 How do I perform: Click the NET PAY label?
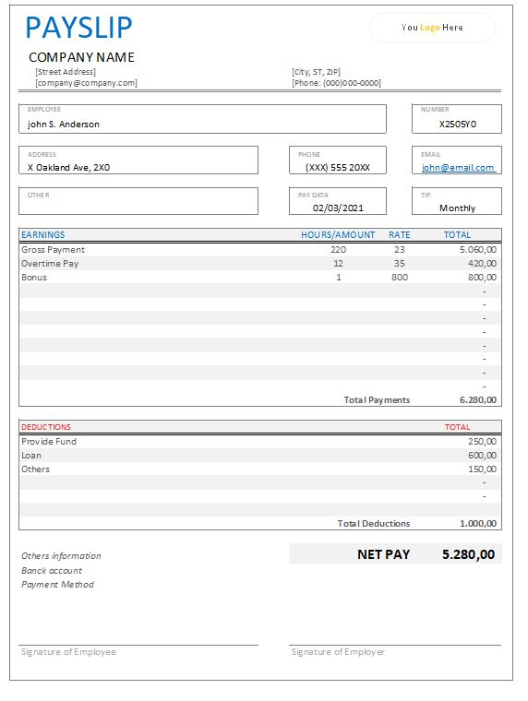383,554
